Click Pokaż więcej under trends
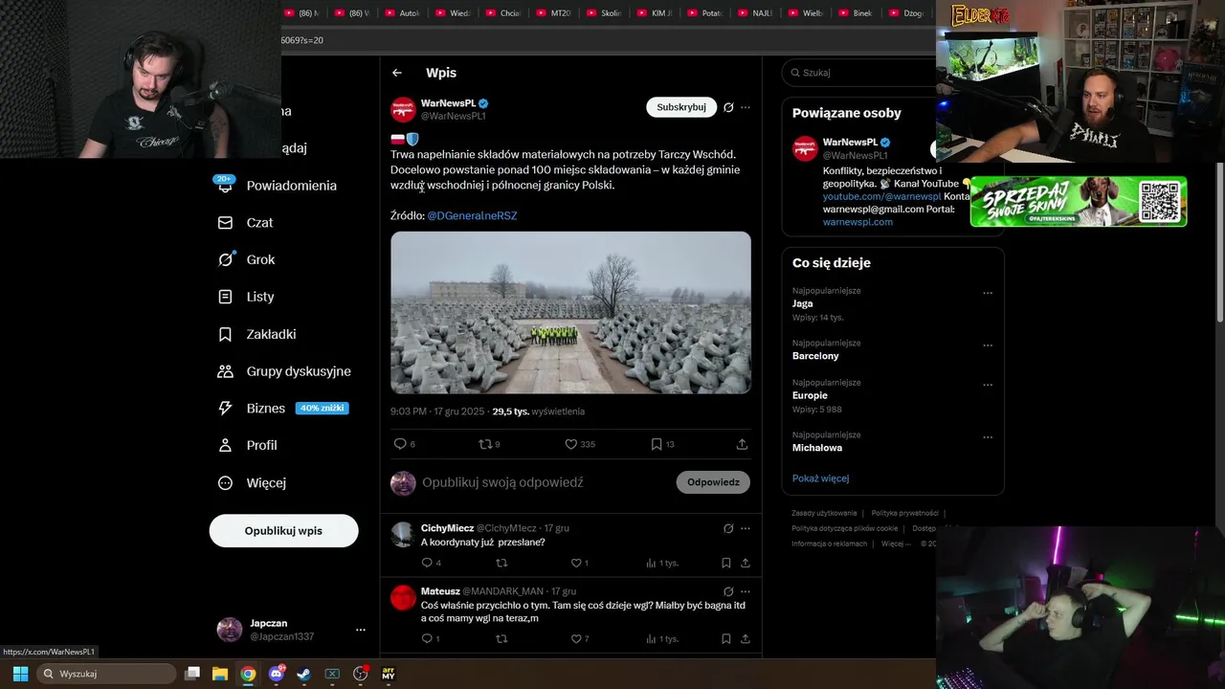The width and height of the screenshot is (1225, 689). coord(820,478)
